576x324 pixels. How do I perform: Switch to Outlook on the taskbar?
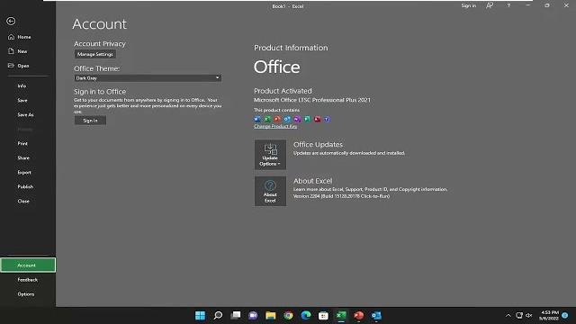[376, 316]
